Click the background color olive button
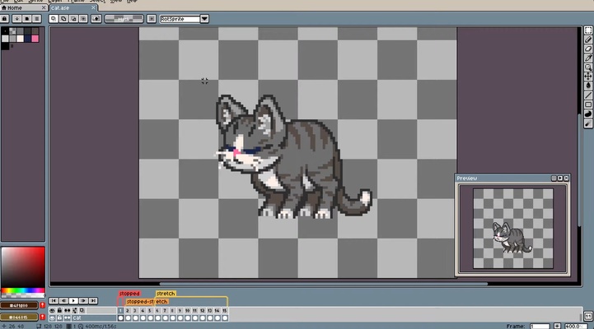This screenshot has width=594, height=329. pos(19,317)
